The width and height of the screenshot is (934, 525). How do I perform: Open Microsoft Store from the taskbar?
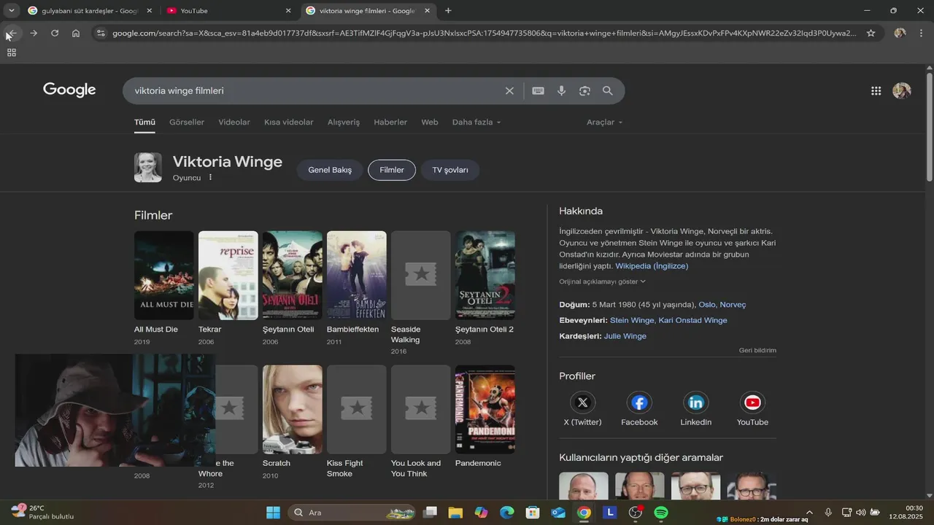pyautogui.click(x=533, y=513)
